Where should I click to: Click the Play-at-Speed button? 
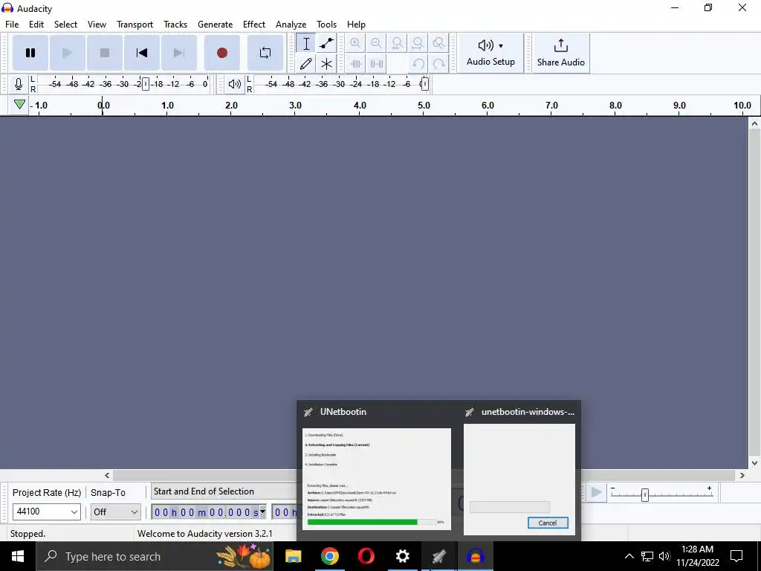pos(597,493)
